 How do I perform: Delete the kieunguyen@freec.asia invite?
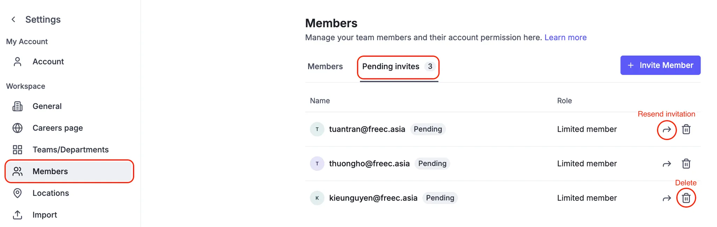pyautogui.click(x=686, y=198)
